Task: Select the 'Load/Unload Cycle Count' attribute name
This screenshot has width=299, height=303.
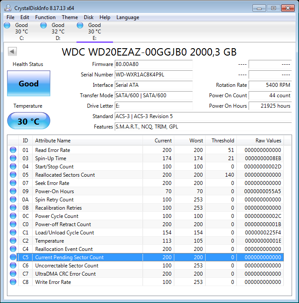Action: click(x=65, y=233)
